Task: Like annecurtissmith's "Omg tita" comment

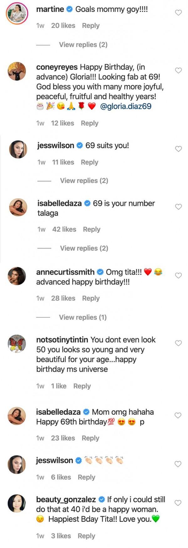Action: [178, 276]
